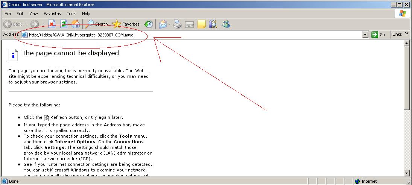The width and height of the screenshot is (412, 185).
Task: Open the History toolbar icon
Action: 149,24
